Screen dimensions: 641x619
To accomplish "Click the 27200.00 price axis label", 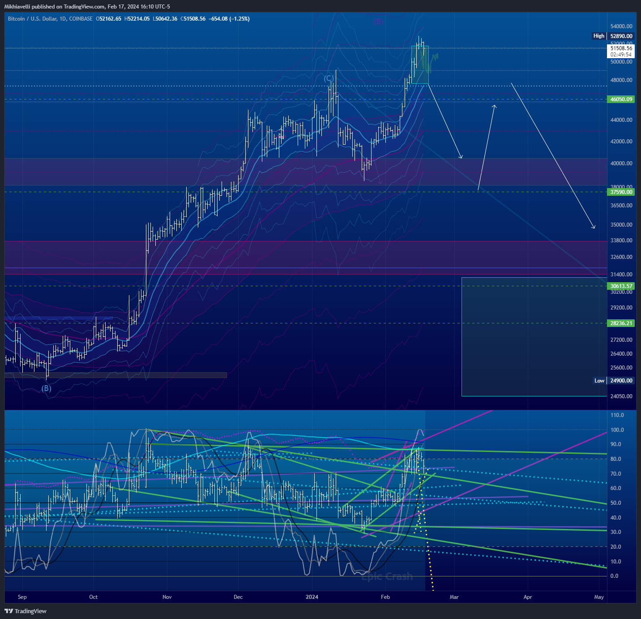I will (621, 340).
